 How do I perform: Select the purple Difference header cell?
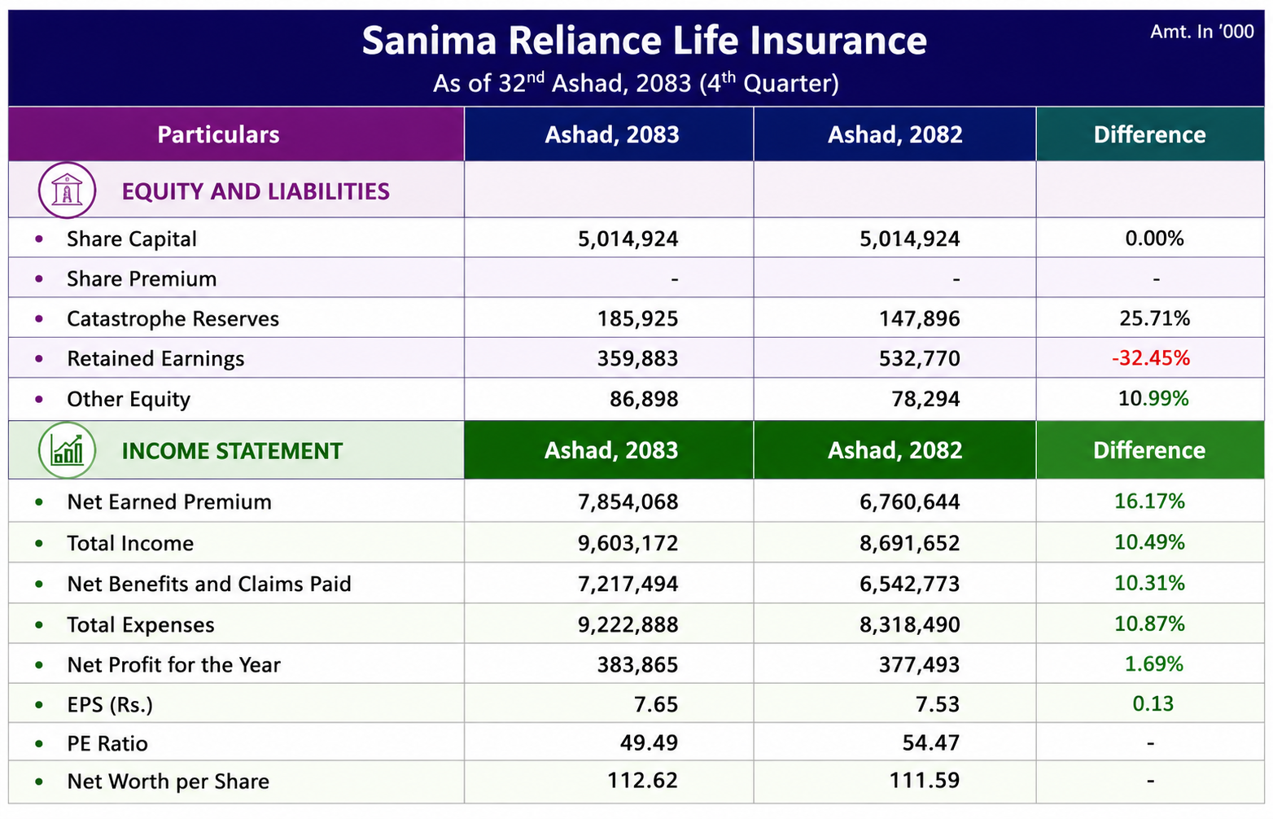1149,134
